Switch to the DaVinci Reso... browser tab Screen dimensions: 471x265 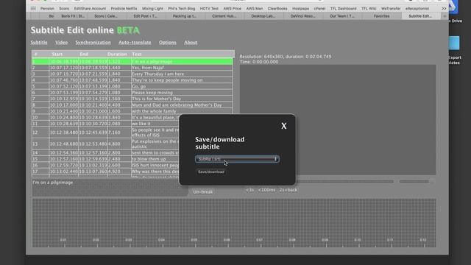tap(302, 16)
